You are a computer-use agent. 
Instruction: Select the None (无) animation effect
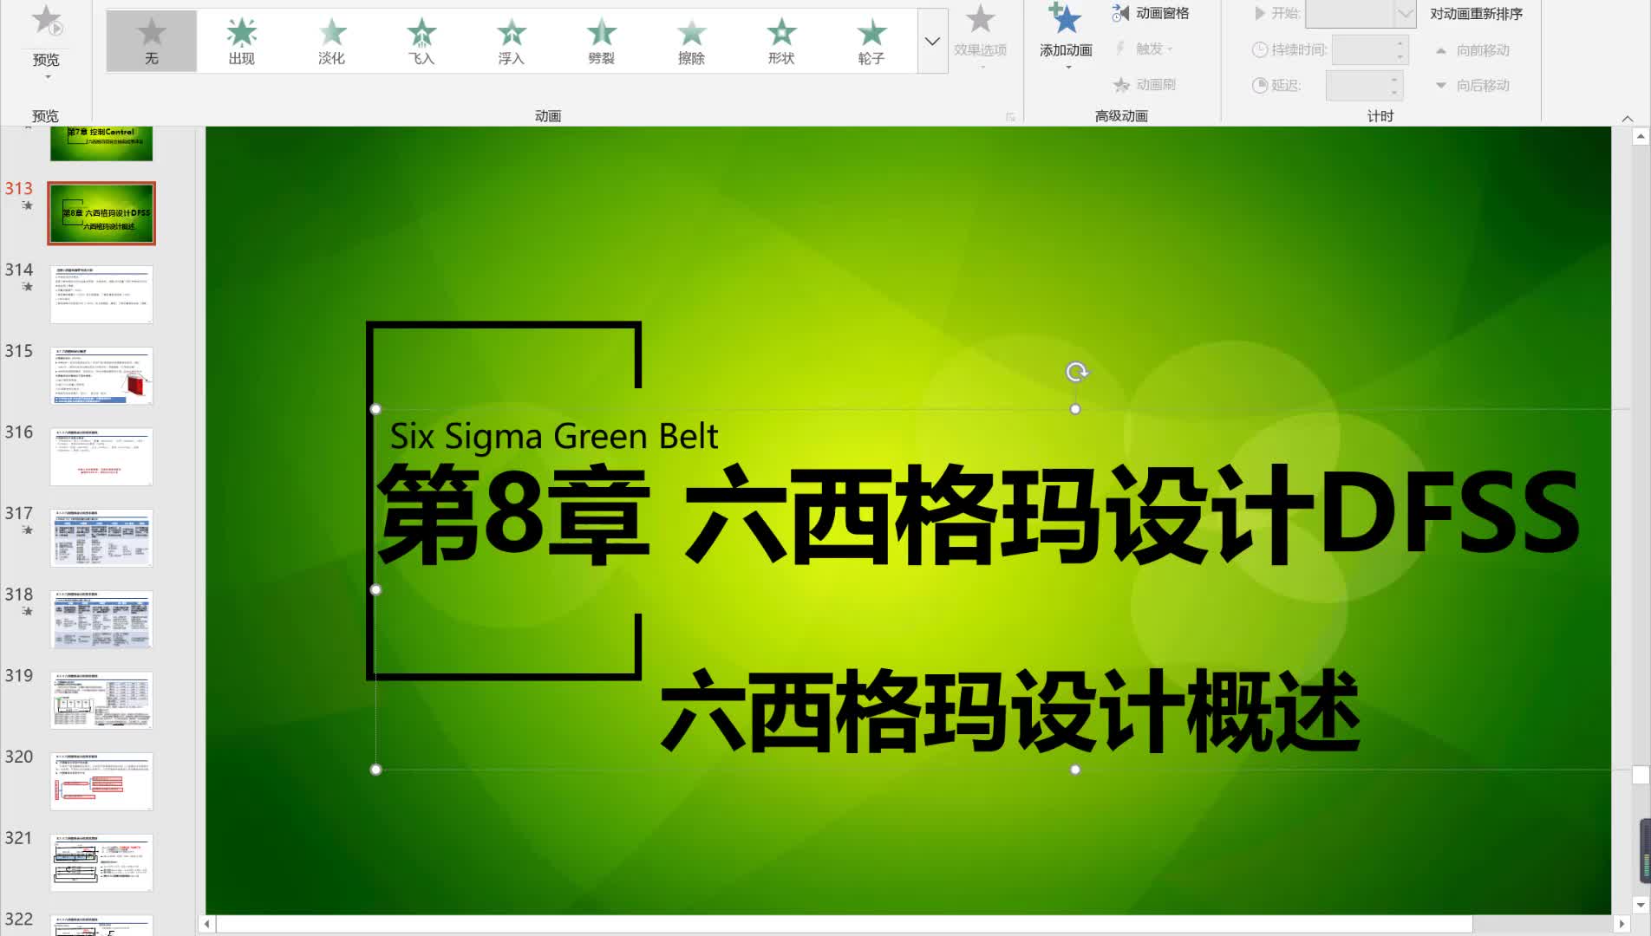click(x=152, y=41)
